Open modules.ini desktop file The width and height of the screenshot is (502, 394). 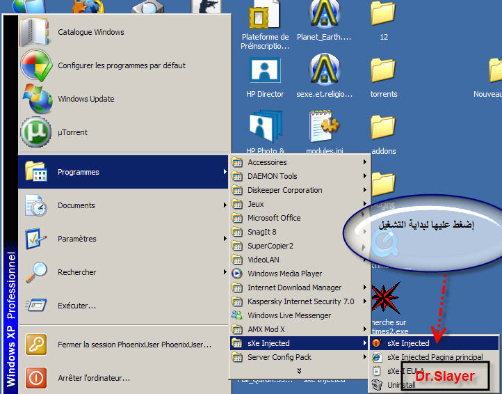tap(325, 132)
